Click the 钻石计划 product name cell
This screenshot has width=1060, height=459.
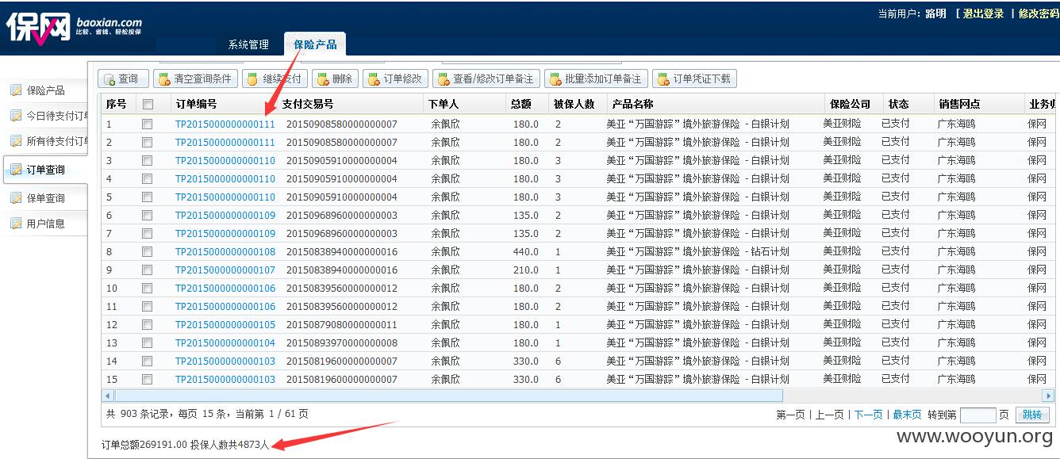(698, 252)
